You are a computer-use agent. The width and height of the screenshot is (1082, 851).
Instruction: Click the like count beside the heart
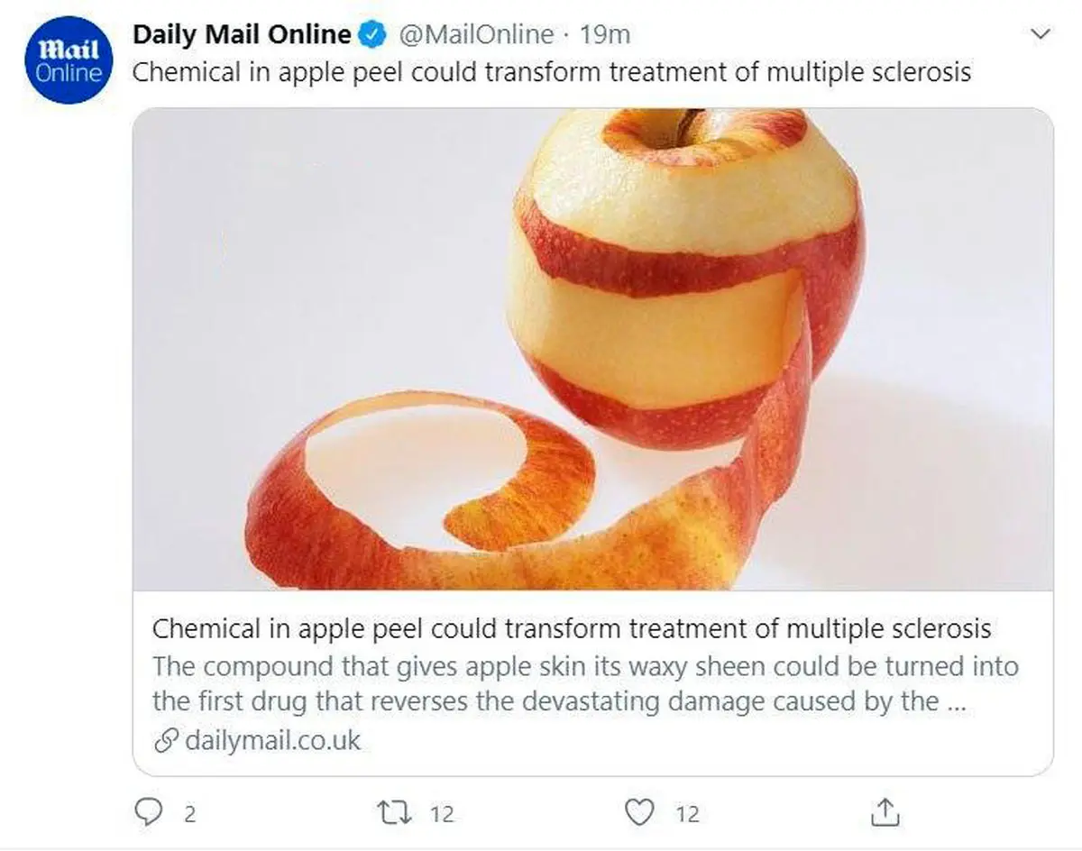pyautogui.click(x=687, y=814)
